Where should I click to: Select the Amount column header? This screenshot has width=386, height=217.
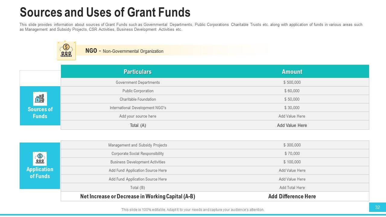tap(292, 72)
